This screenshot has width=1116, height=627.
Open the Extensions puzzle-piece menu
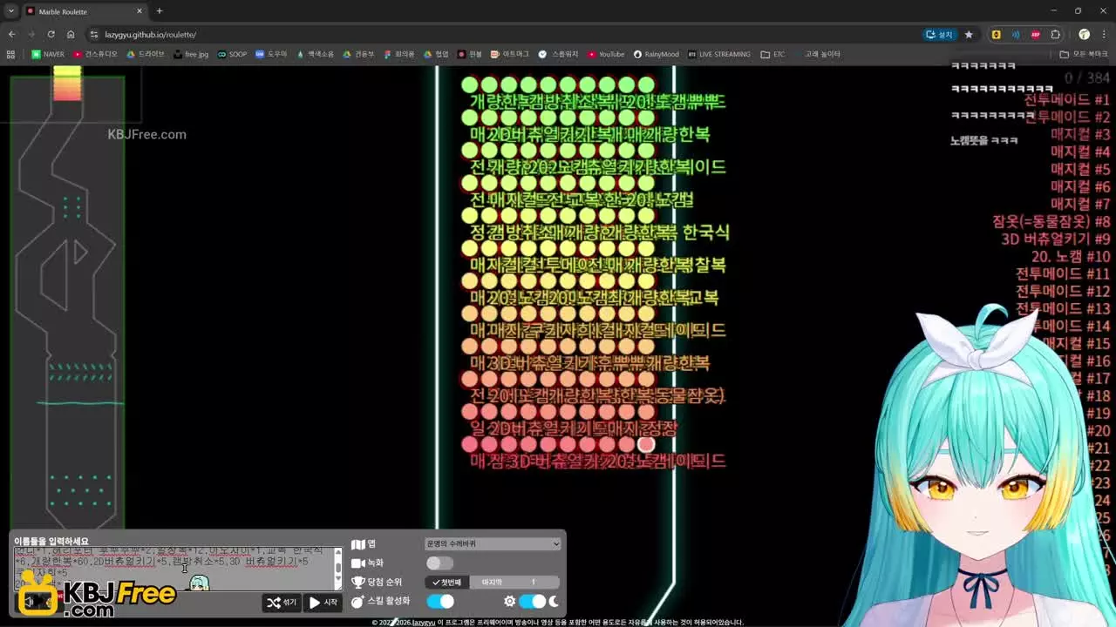(1056, 35)
